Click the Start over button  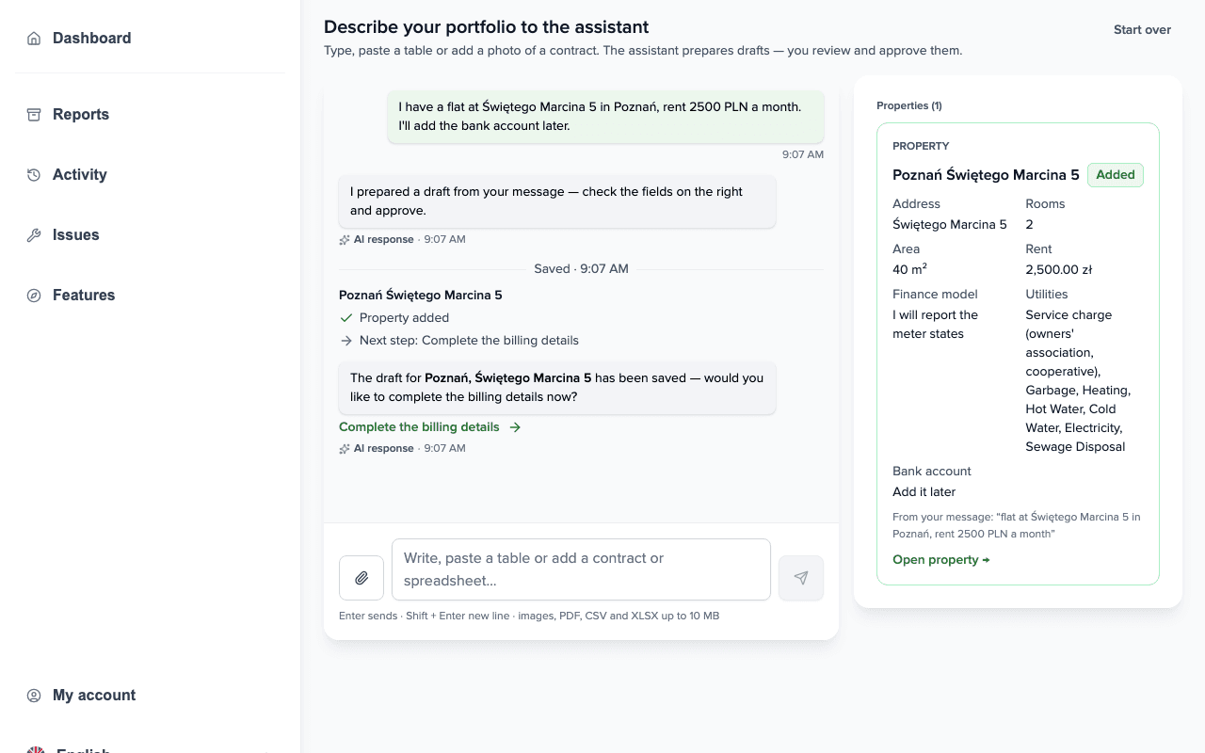[x=1142, y=30]
